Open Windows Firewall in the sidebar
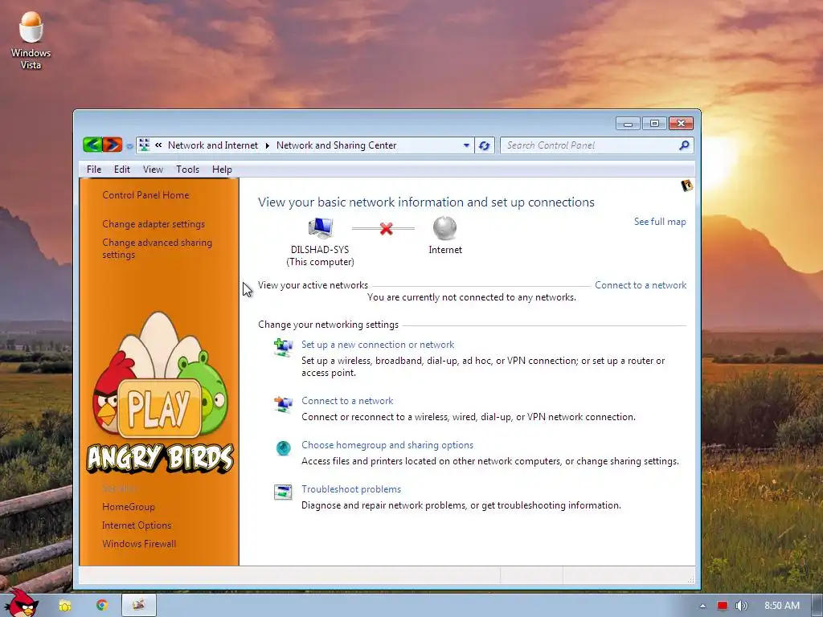The height and width of the screenshot is (617, 823). 139,544
